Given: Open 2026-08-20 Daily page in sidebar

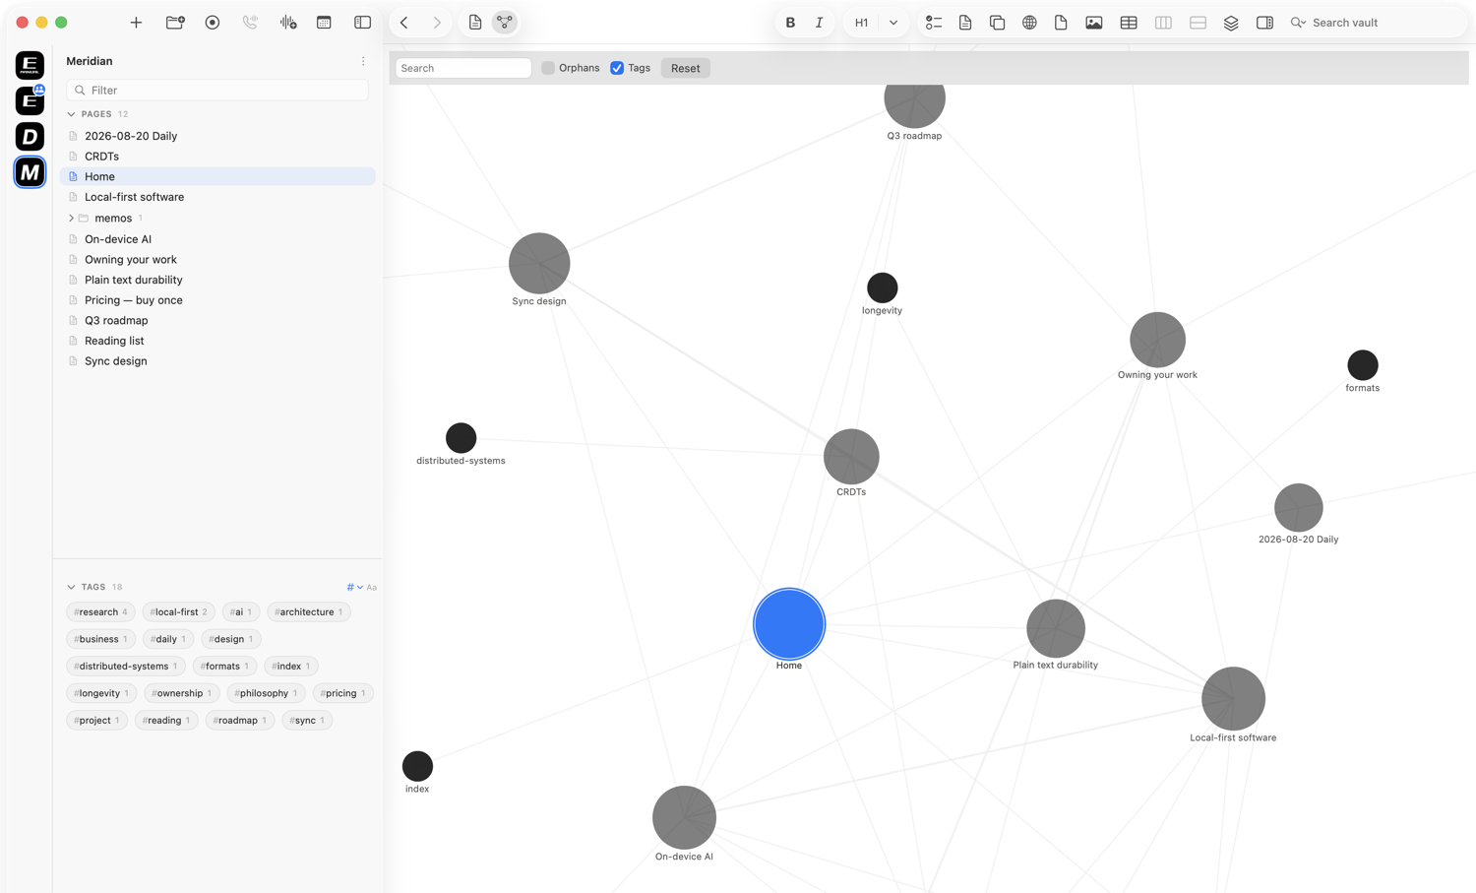Looking at the screenshot, I should tap(217, 136).
